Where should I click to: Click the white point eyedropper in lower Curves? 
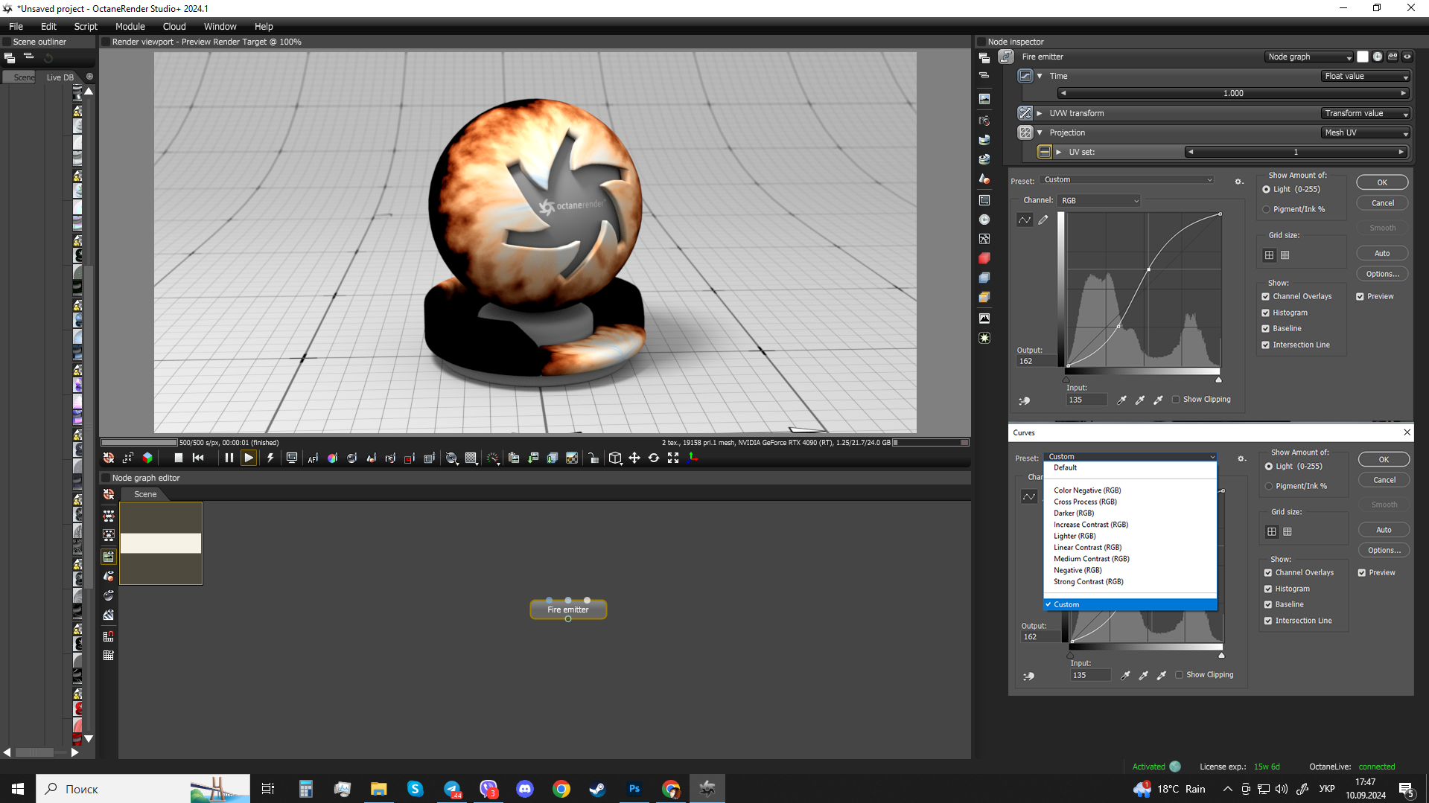click(x=1162, y=676)
